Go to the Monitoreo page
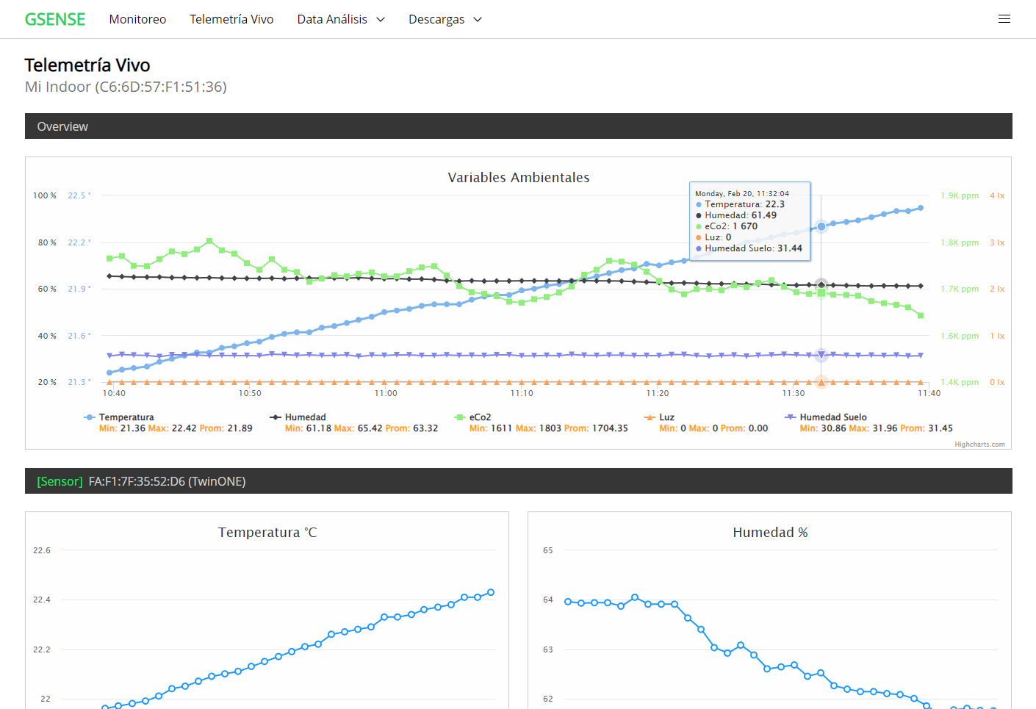 coord(137,20)
